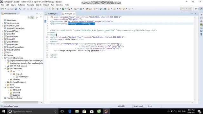The height and width of the screenshot is (114, 203).
Task: Expand the Libraries node
Action: [8, 79]
